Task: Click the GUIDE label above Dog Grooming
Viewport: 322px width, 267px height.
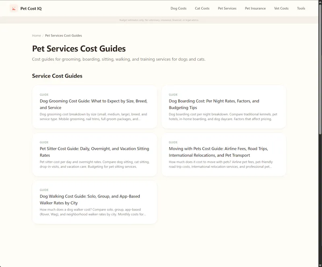Action: pos(44,95)
